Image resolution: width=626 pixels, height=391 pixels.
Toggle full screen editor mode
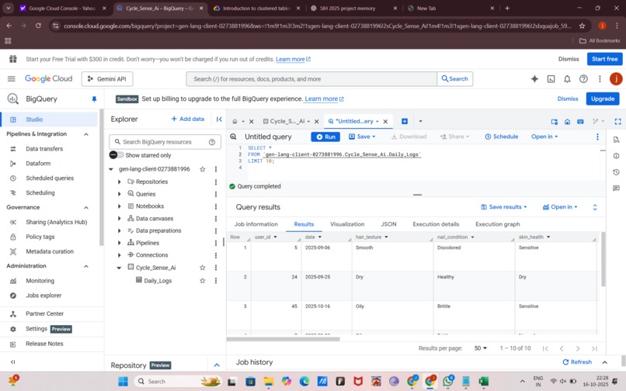(617, 121)
